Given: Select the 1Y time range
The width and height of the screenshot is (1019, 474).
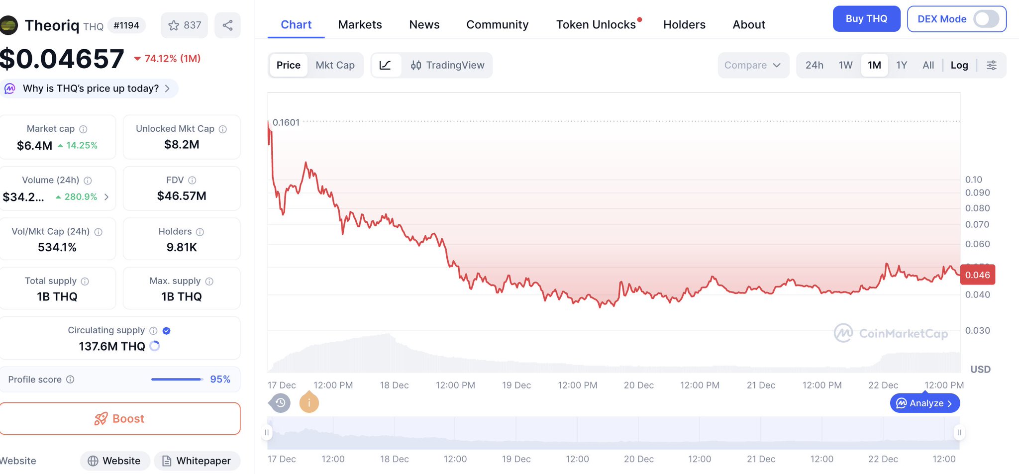Looking at the screenshot, I should pyautogui.click(x=901, y=65).
